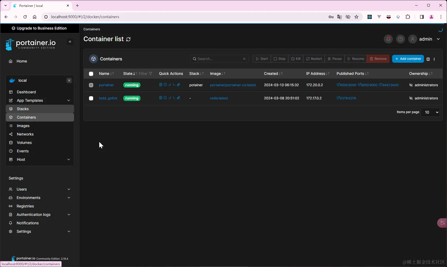
Task: Bookmark this page with the star icon
Action: (x=356, y=17)
